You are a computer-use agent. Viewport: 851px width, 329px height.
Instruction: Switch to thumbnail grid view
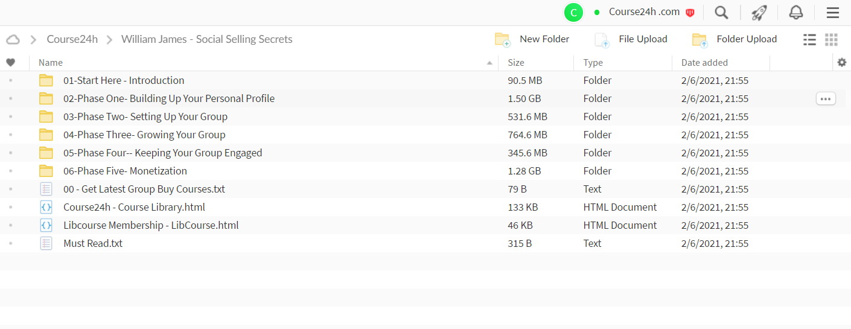(x=831, y=39)
